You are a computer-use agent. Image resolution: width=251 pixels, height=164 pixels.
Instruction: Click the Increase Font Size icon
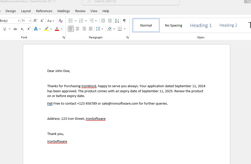pyautogui.click(x=35, y=21)
